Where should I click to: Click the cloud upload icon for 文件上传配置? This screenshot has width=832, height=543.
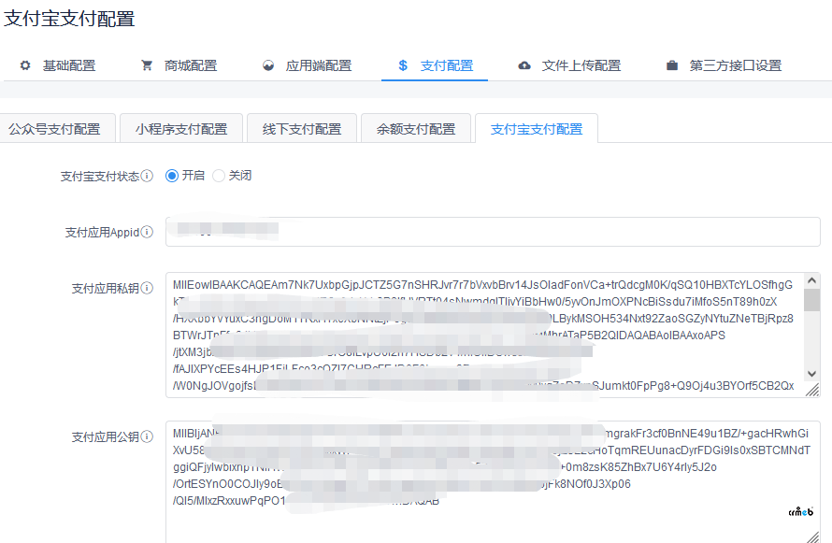(x=524, y=65)
